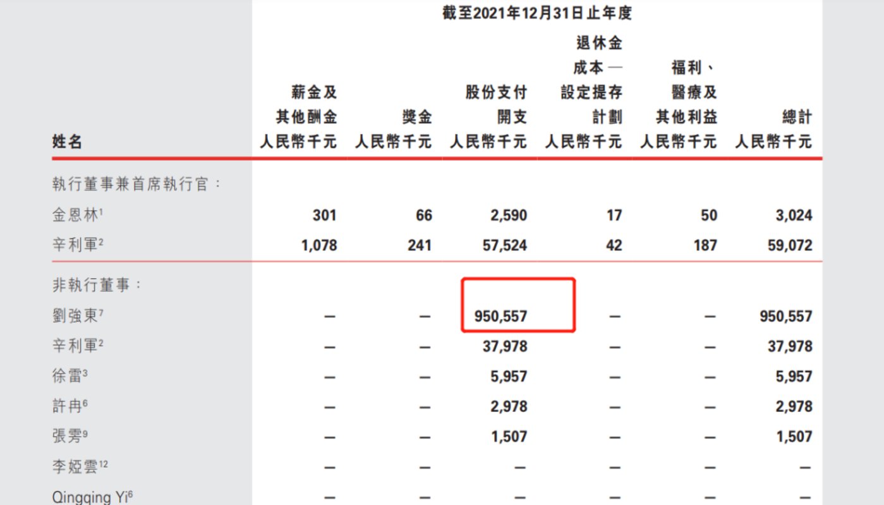Click 人民幣千元 unit label under 股份支付開支

[488, 142]
